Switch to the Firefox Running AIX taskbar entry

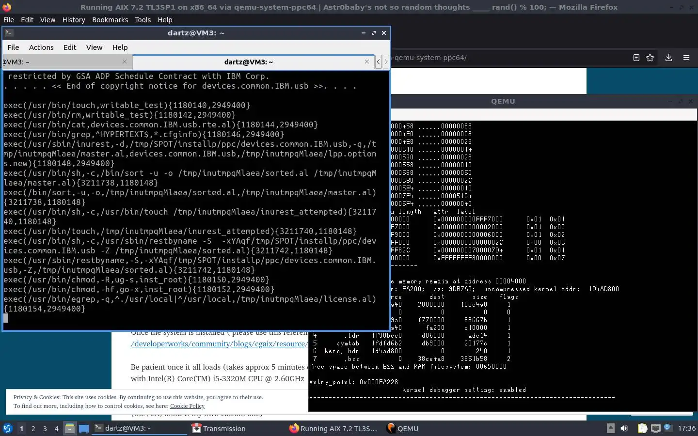(333, 428)
